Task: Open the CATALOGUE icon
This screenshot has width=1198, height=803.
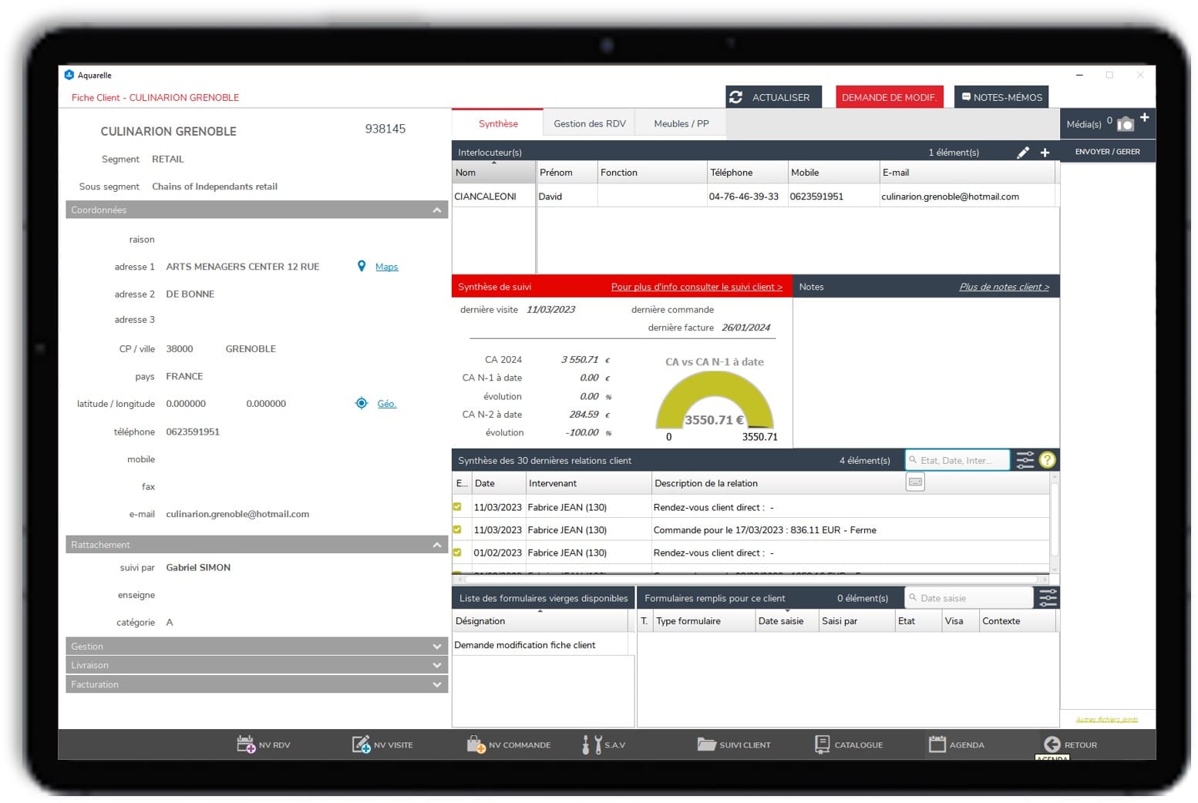Action: pos(822,744)
